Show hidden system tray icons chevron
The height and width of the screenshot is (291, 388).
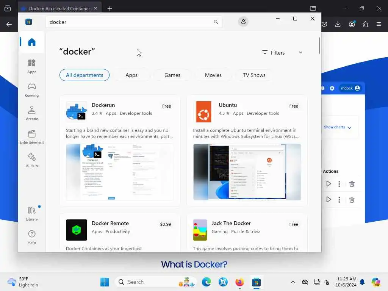(293, 282)
